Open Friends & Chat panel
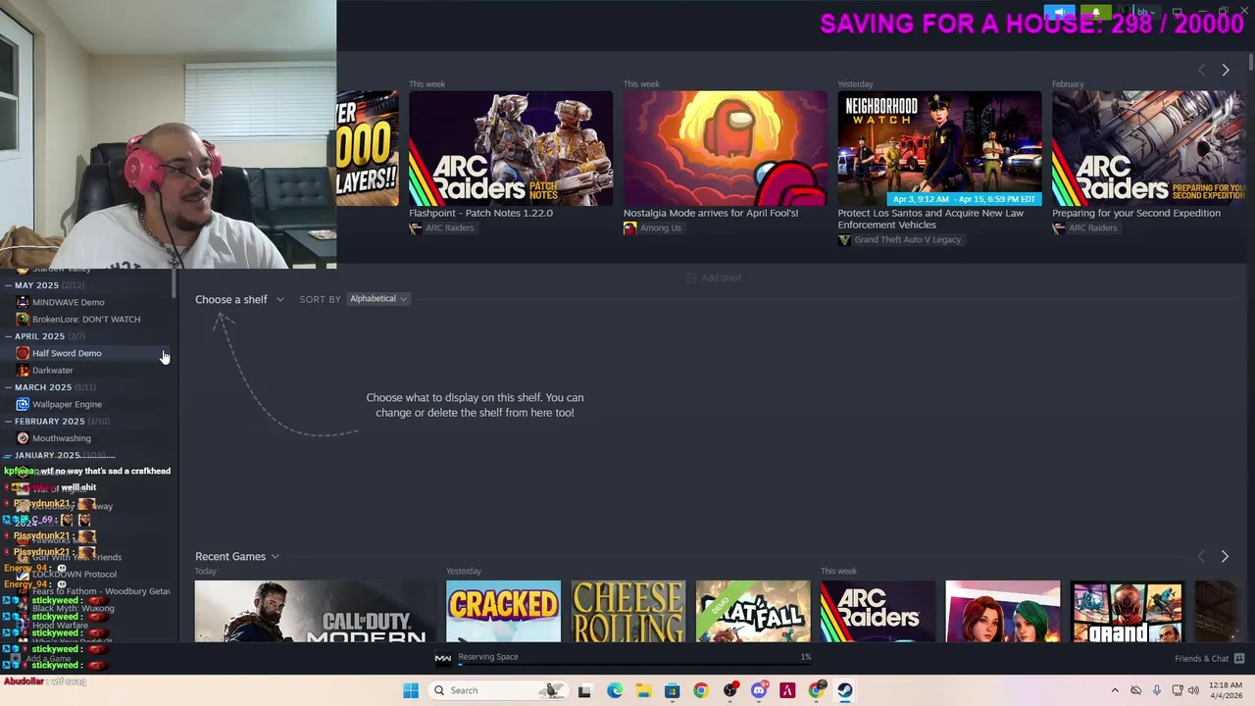The width and height of the screenshot is (1255, 706). click(1210, 659)
